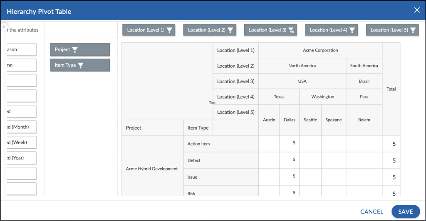Click the Location (Level 2) table row label
The height and width of the screenshot is (221, 426).
(x=235, y=66)
